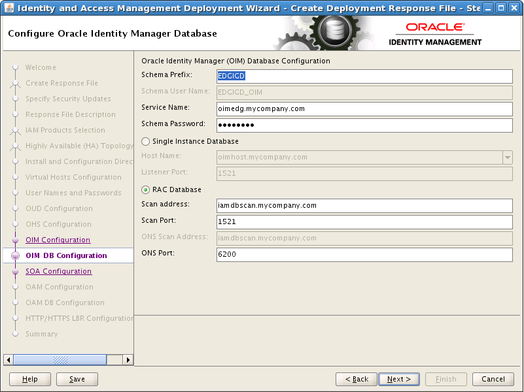This screenshot has width=524, height=392.
Task: Click the ONS Port input field
Action: 364,255
